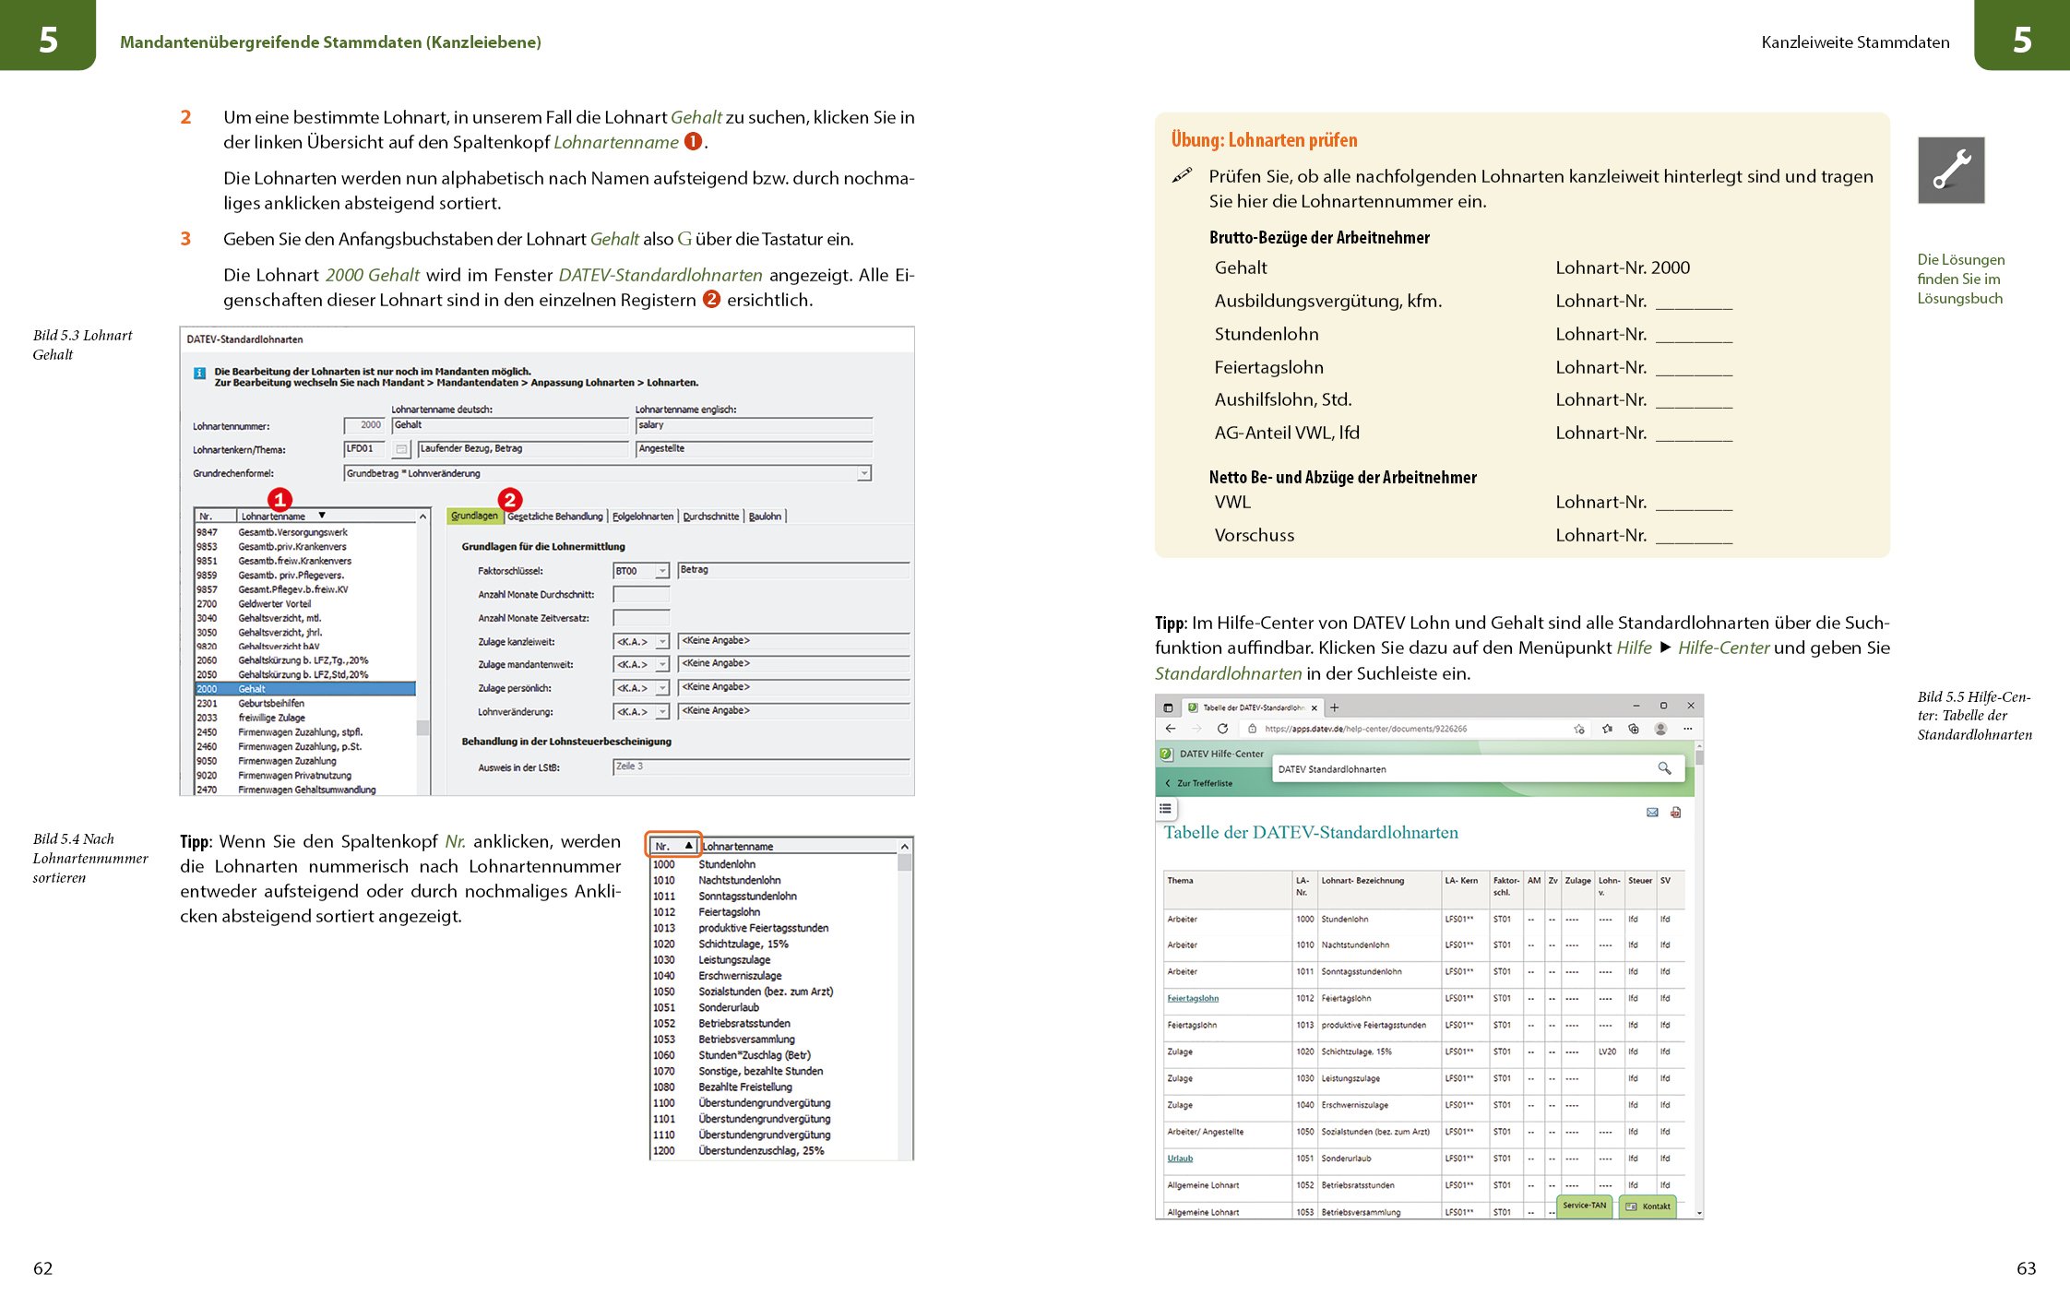Switch to the Gesetzliche Behandlung tab
Image resolution: width=2070 pixels, height=1307 pixels.
click(x=554, y=517)
